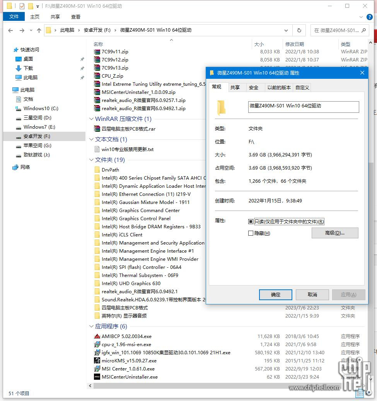Click the horizontal scrollbar left arrow
The height and width of the screenshot is (401, 377).
[x=90, y=386]
